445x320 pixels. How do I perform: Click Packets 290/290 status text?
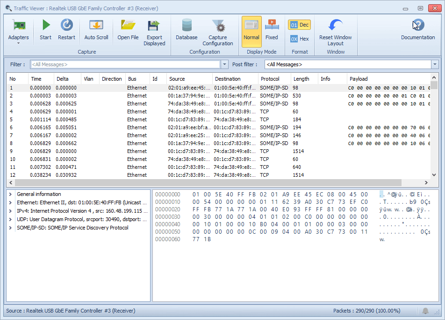tap(366, 311)
